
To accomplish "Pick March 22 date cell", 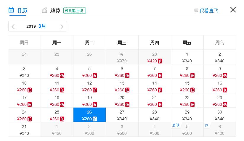I will click(187, 101).
